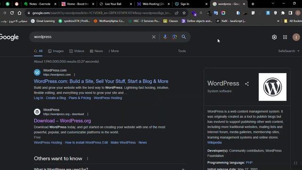Open the browser home page
Screen dimensions: 302x170
click(19, 13)
